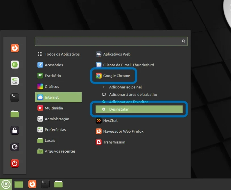The width and height of the screenshot is (231, 190).
Task: Open Firefox from the bottom panel
Action: tap(32, 184)
